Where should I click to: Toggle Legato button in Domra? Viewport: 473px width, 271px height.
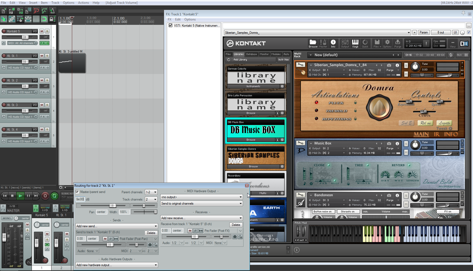[444, 123]
